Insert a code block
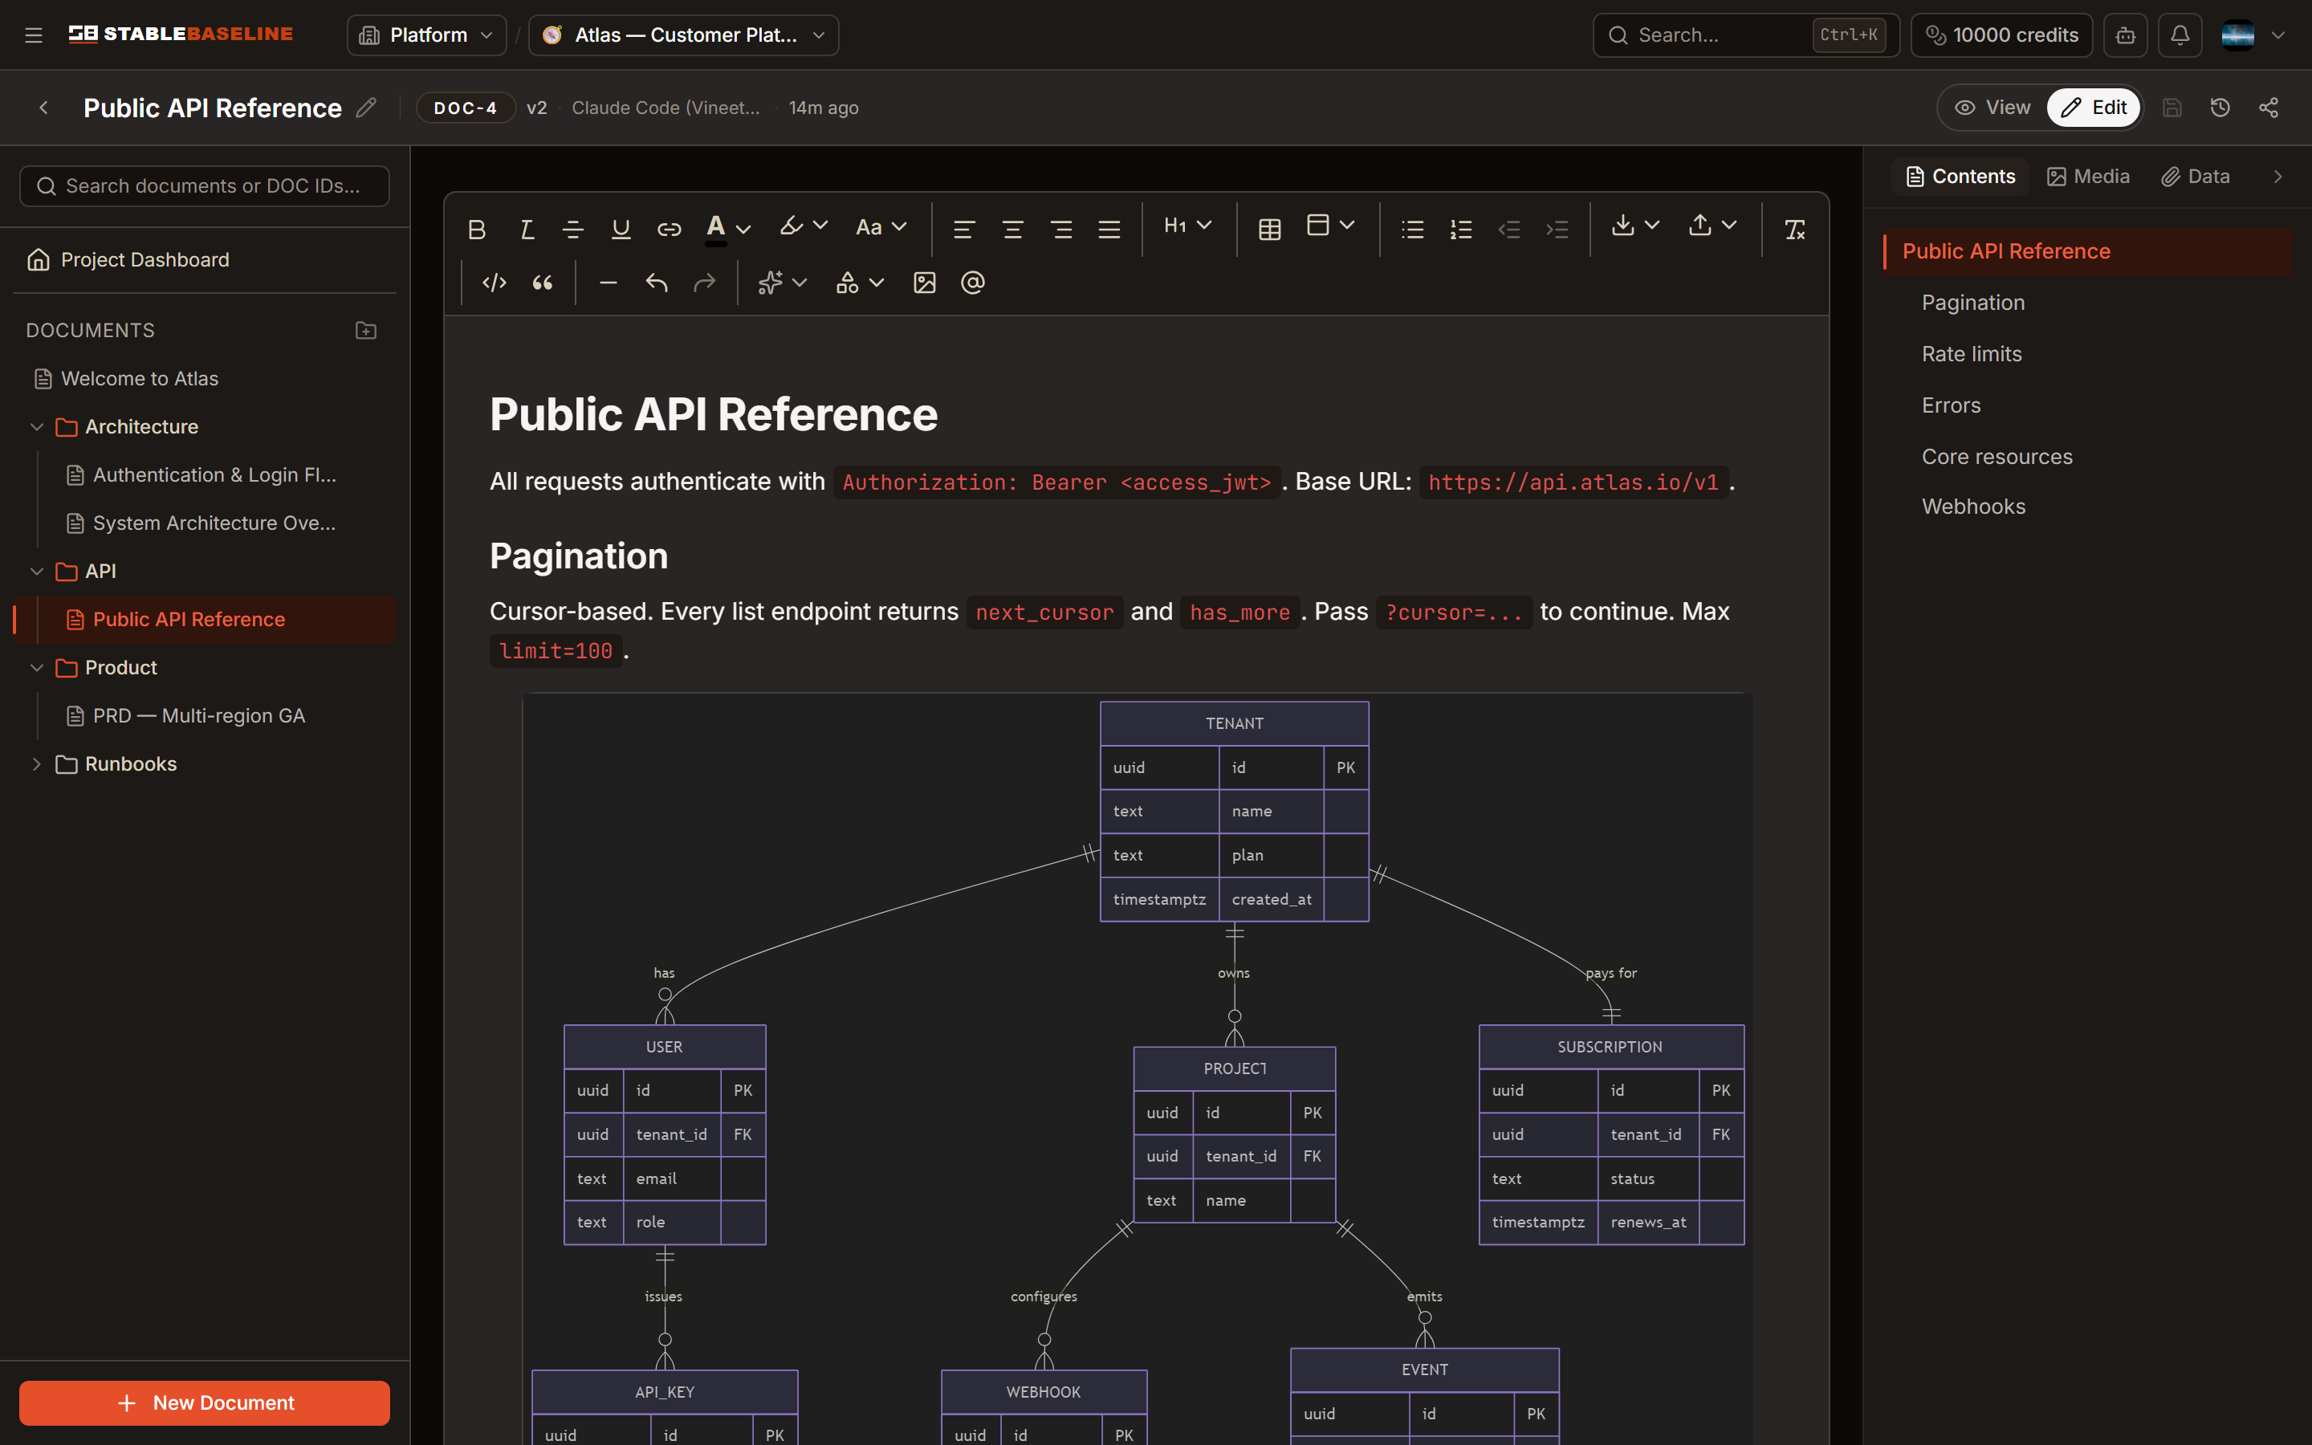 [x=494, y=283]
